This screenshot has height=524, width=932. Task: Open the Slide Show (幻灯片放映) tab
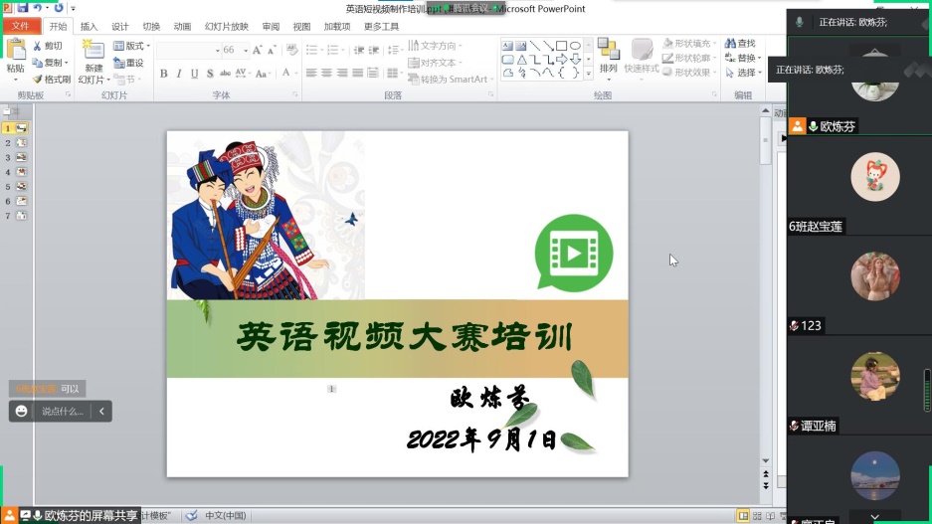coord(226,26)
